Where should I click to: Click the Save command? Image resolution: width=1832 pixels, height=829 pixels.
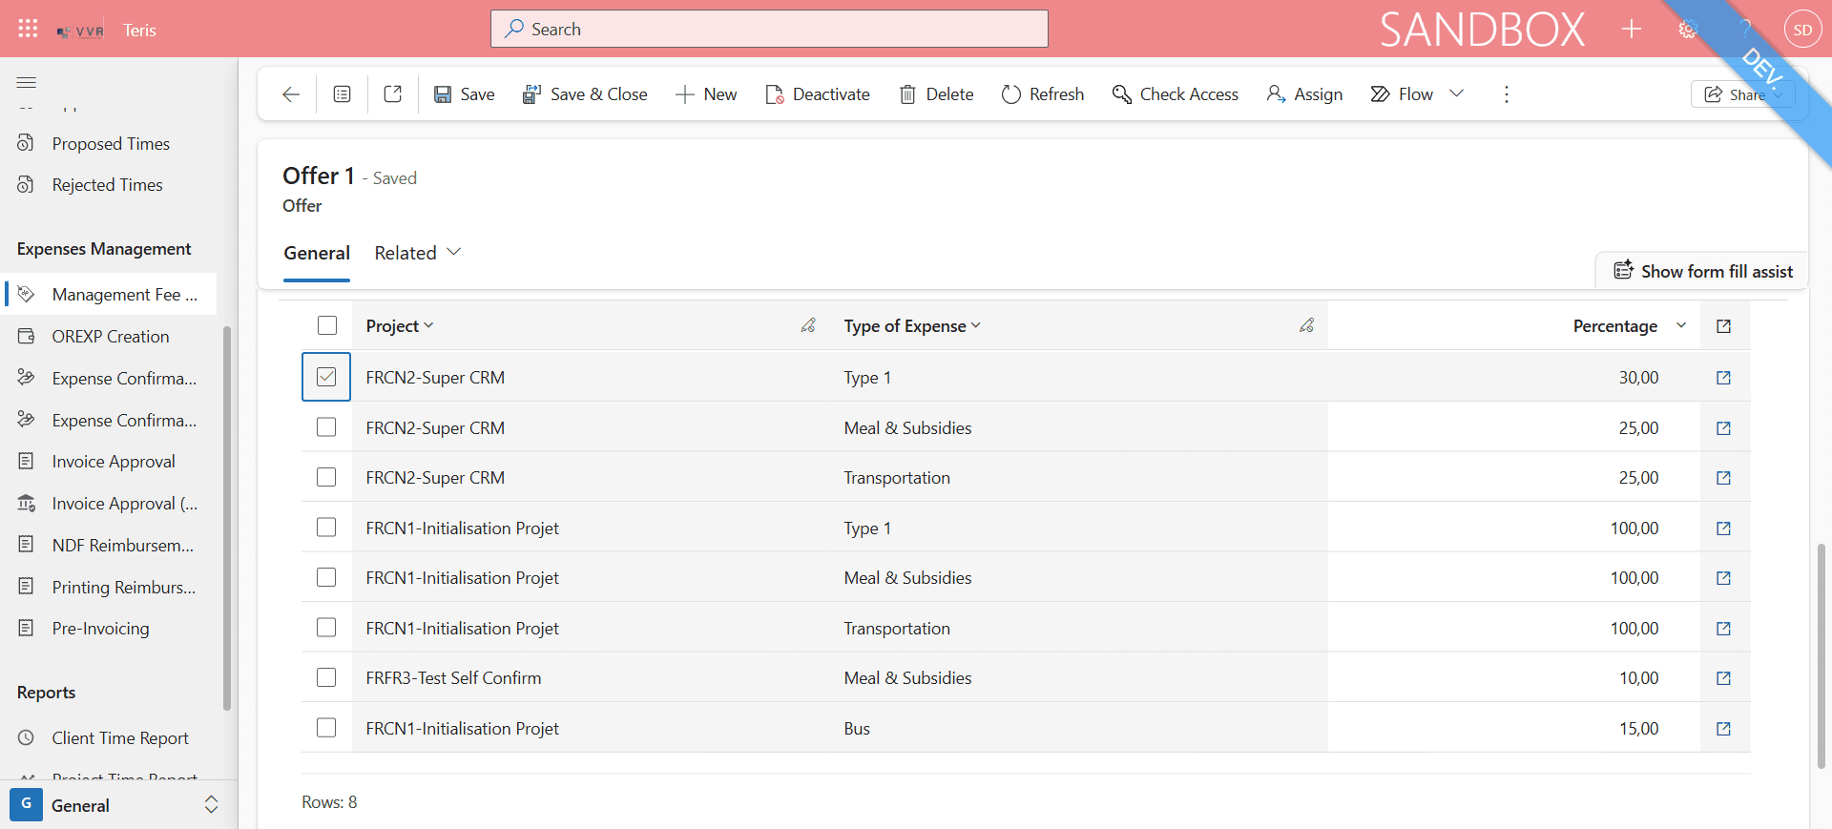465,94
